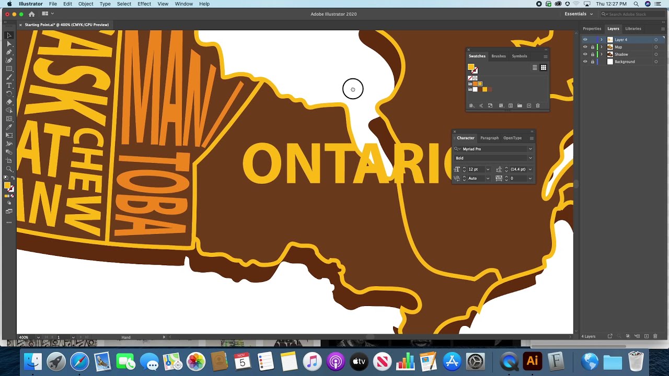Select the Selection tool arrow
This screenshot has width=669, height=376.
pyautogui.click(x=9, y=36)
